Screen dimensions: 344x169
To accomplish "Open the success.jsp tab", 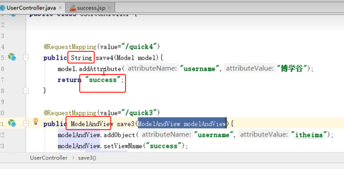I will (91, 8).
